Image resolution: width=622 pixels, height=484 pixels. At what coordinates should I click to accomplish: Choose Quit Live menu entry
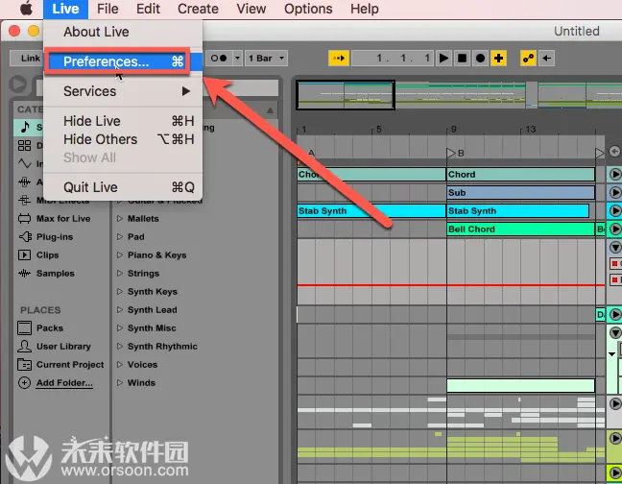point(123,187)
